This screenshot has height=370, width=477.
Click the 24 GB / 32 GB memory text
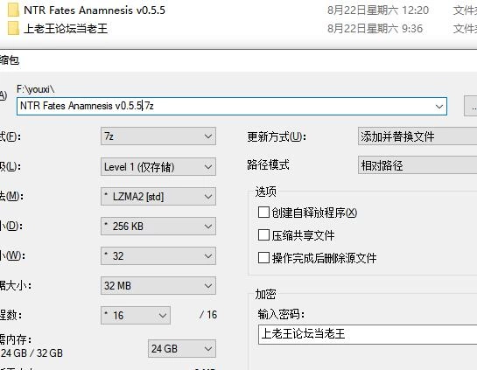(32, 353)
